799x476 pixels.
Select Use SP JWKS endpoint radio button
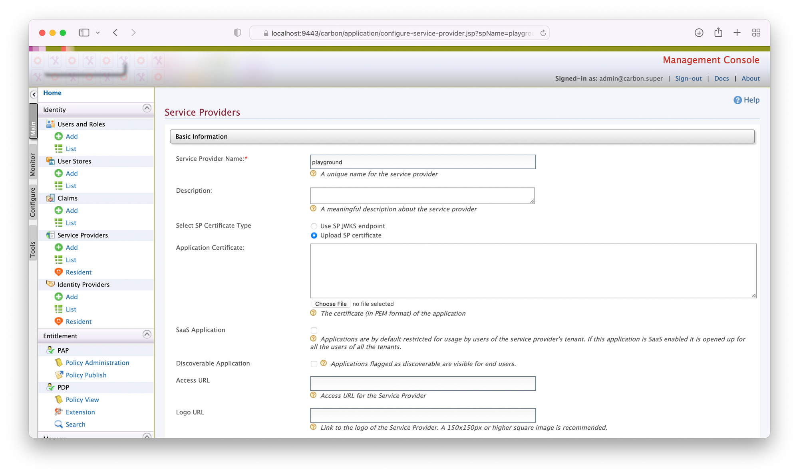point(314,225)
